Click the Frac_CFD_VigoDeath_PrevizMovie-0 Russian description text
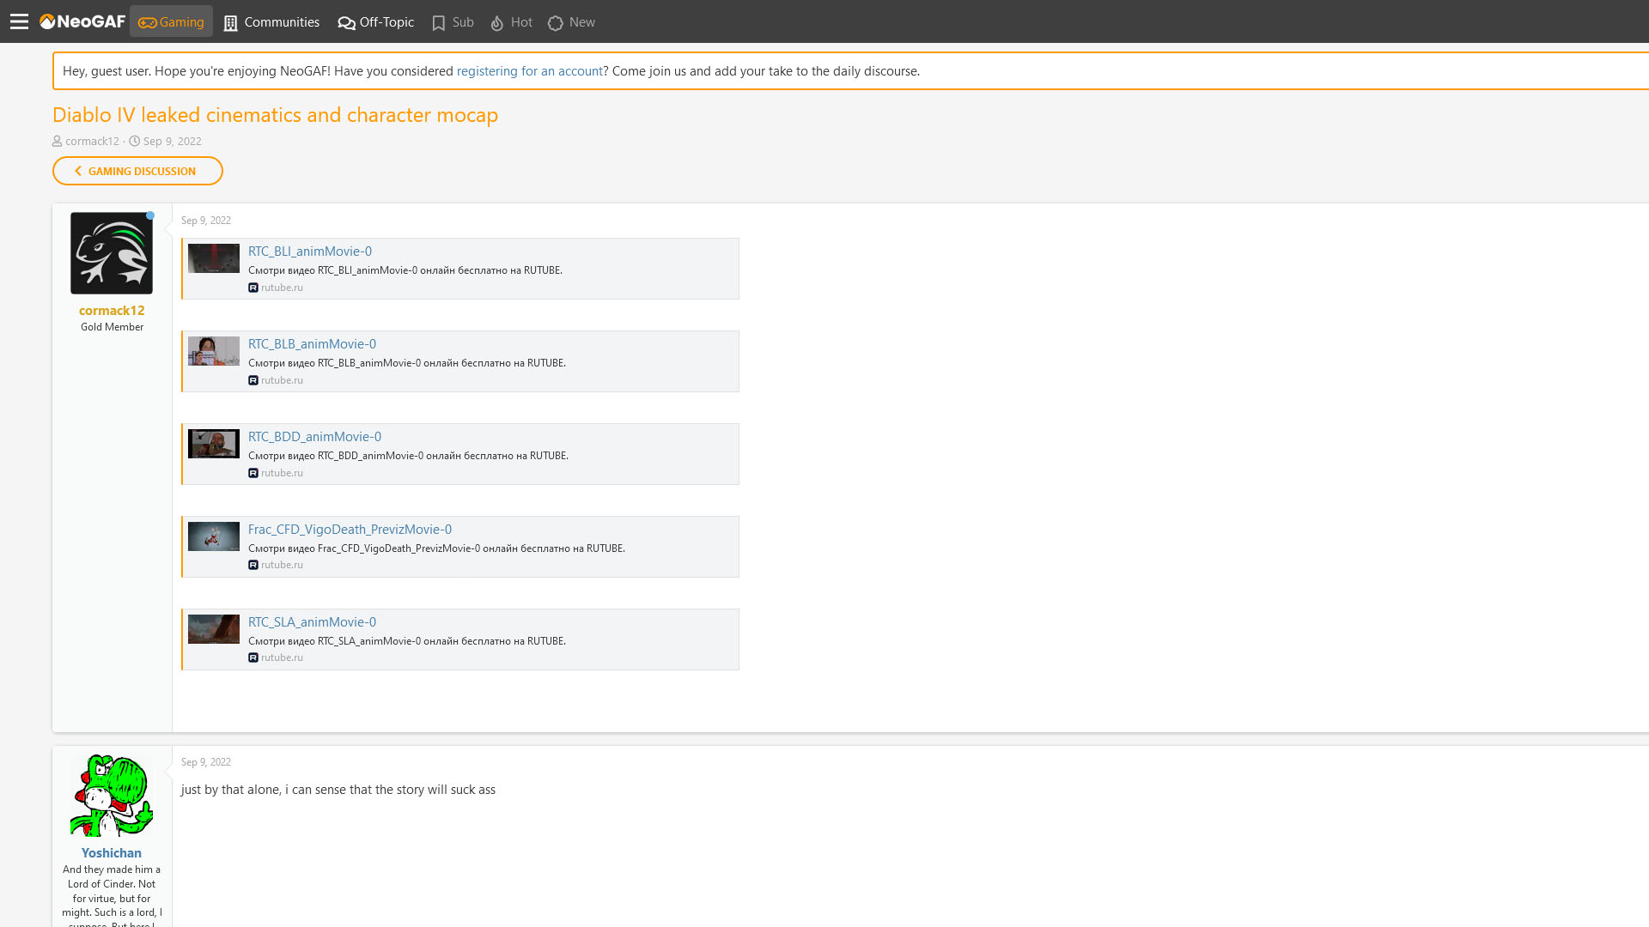1649x927 pixels. [x=436, y=548]
